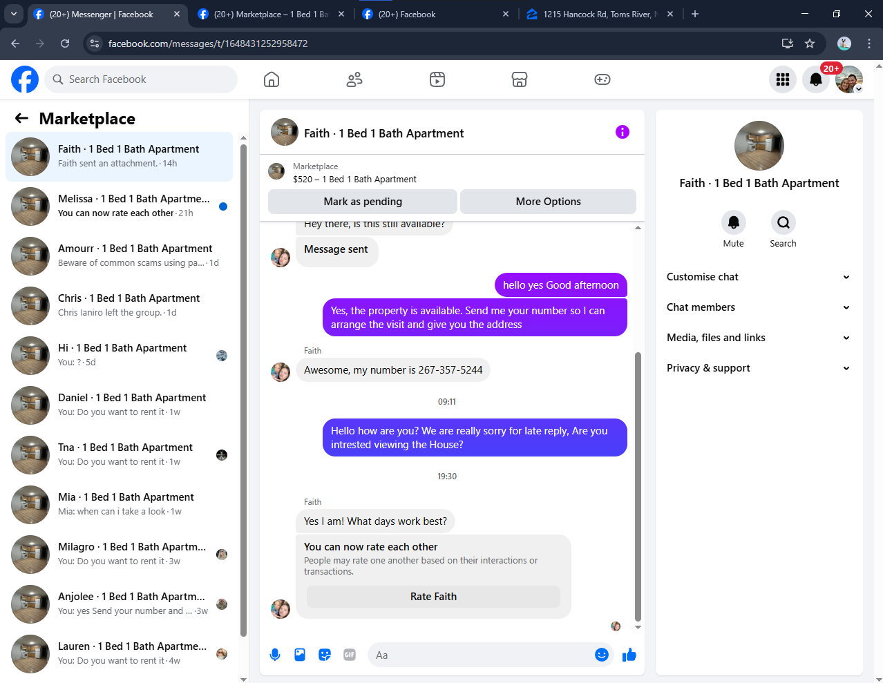The width and height of the screenshot is (883, 683).
Task: Switch to Marketplace browser tab
Action: tap(271, 14)
